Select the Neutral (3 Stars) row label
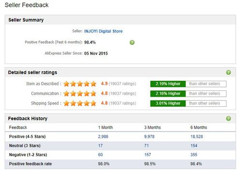The height and width of the screenshot is (175, 242). [25, 146]
